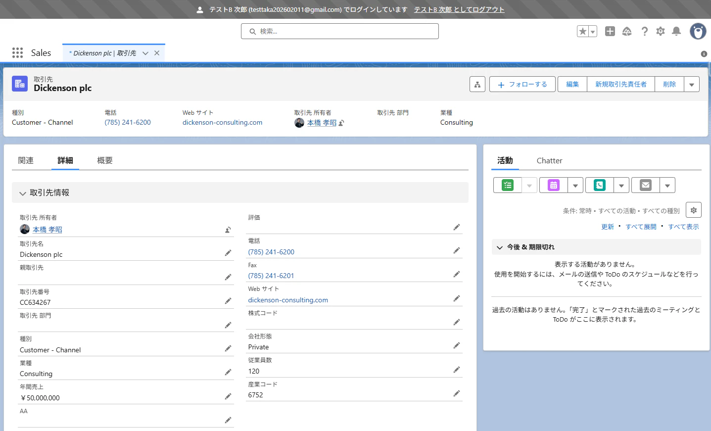The width and height of the screenshot is (711, 431).
Task: Switch to the 関連 tab
Action: [x=26, y=160]
